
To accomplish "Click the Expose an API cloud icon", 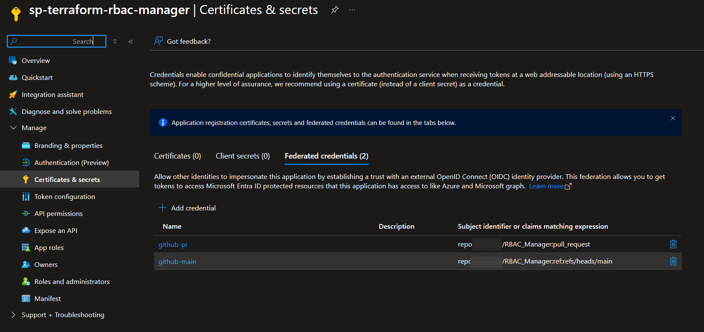I will (x=26, y=230).
